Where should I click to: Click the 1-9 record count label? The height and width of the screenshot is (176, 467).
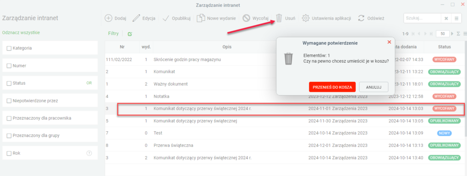click(405, 34)
